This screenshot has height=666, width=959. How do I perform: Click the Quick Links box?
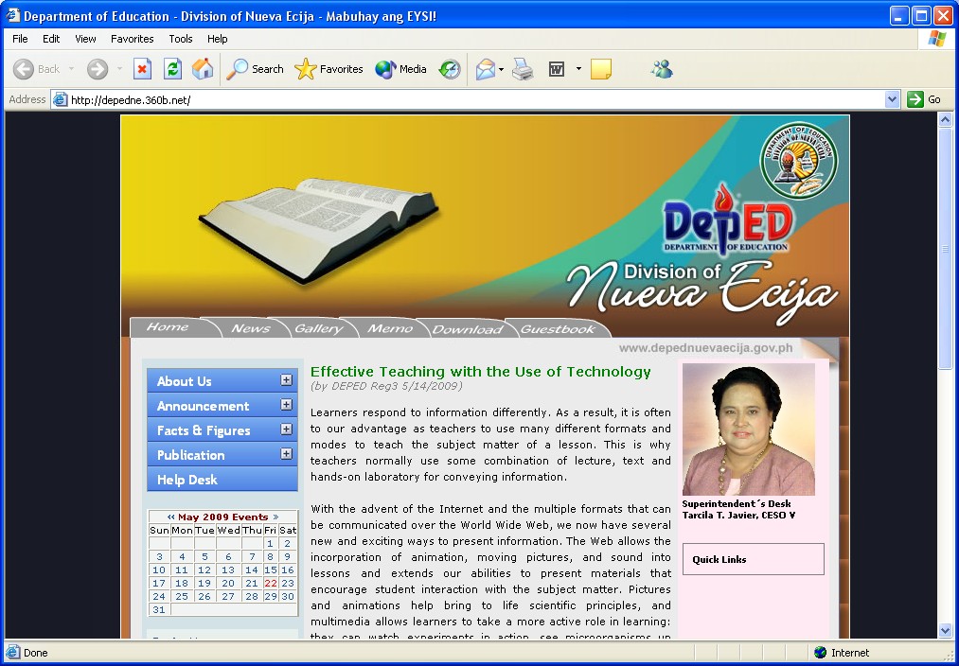pyautogui.click(x=754, y=559)
